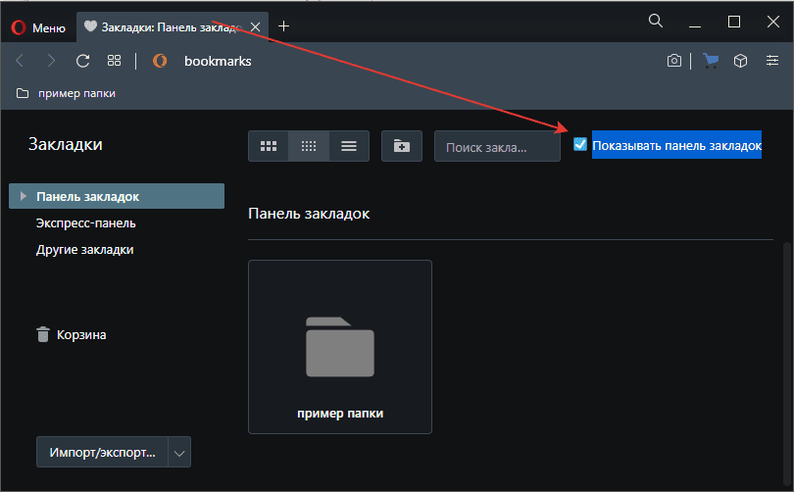
Task: Open the Speed Dial grid icon
Action: pos(114,61)
